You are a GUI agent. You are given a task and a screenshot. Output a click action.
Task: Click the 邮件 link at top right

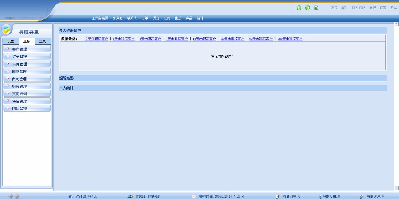click(345, 8)
